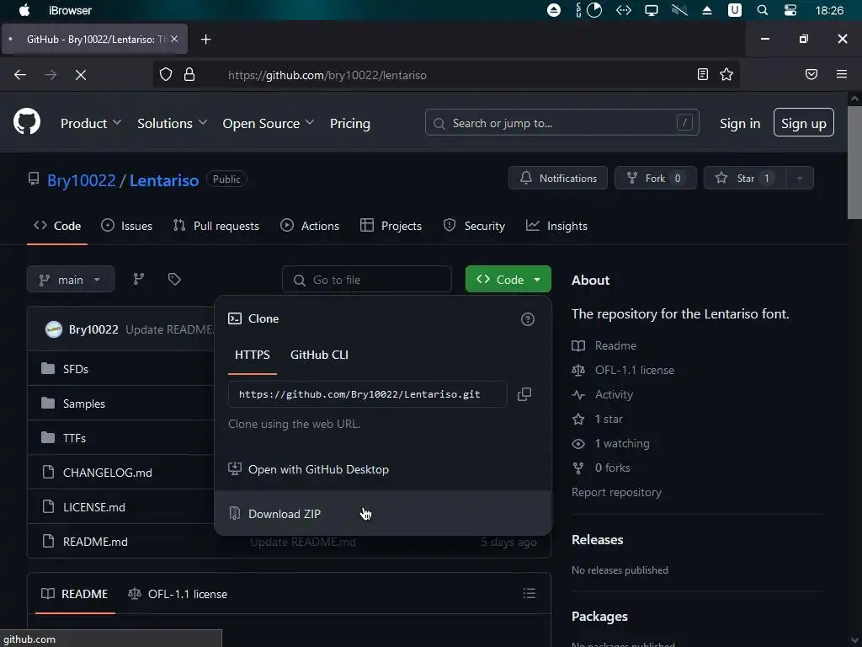Choose Download ZIP
862x647 pixels.
(x=383, y=513)
